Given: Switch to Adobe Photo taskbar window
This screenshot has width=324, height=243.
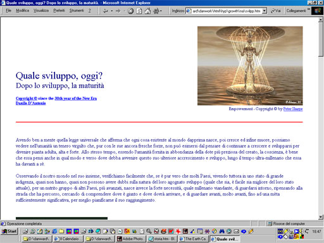Looking at the screenshot, I should click(x=131, y=239).
